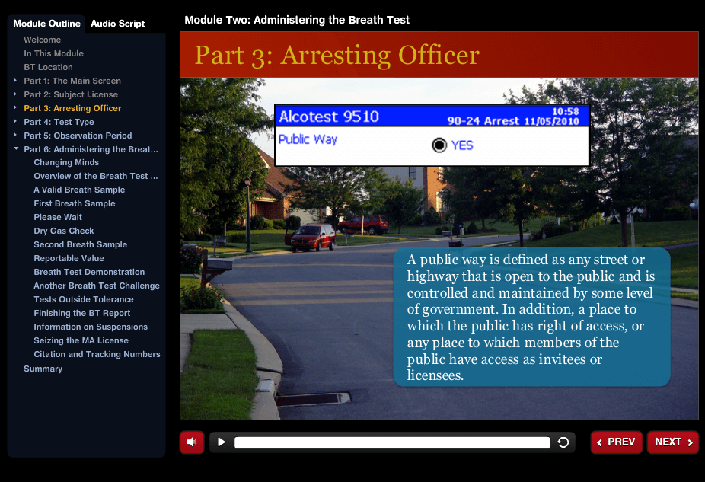The image size is (705, 482).
Task: Select Part 6: Administering the Breat... entry
Action: click(91, 149)
